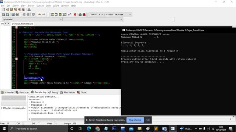Open the Search menu
Viewport: 236px width, 132px height.
point(15,6)
